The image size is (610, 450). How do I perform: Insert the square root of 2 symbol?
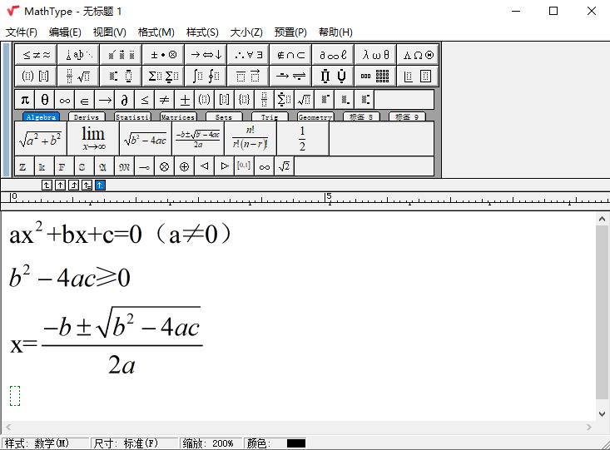(285, 166)
